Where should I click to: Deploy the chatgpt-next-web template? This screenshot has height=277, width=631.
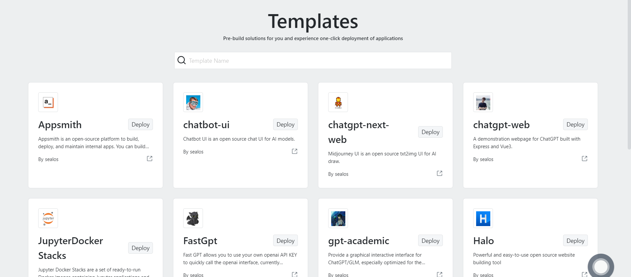430,132
